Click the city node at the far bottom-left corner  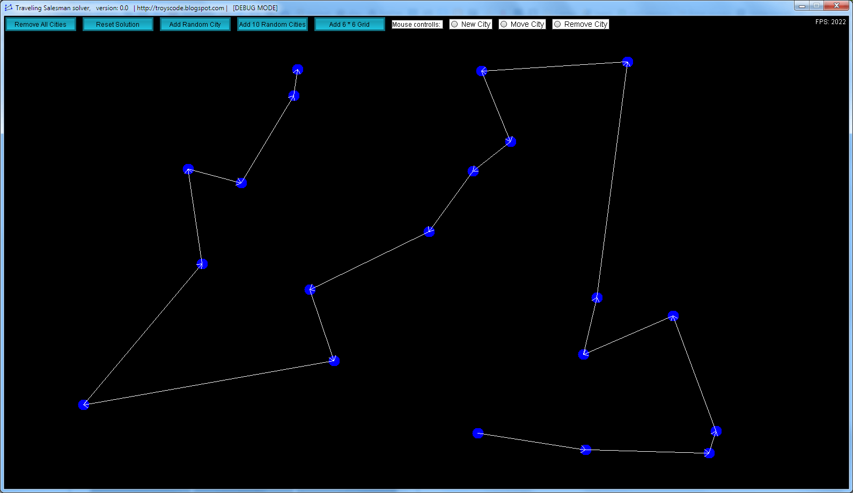[84, 405]
